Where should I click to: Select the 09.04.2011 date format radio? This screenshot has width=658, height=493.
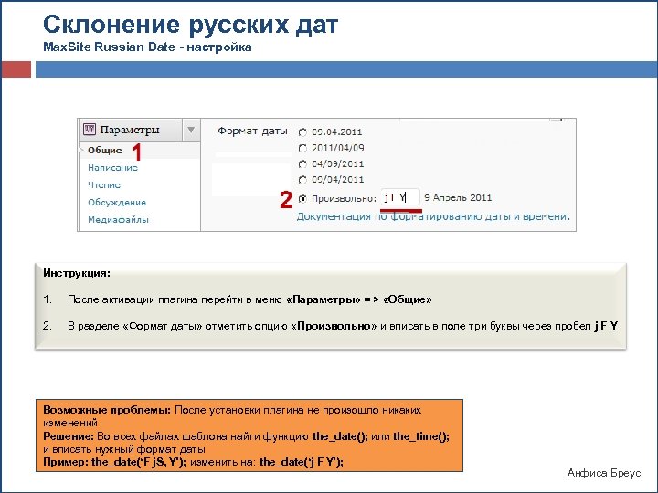(302, 132)
